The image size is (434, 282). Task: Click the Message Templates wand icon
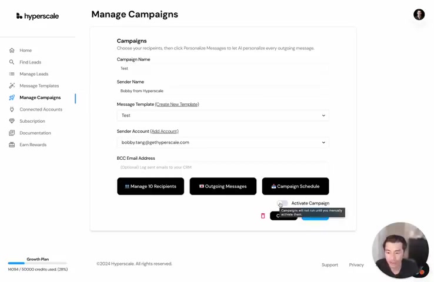coord(12,86)
